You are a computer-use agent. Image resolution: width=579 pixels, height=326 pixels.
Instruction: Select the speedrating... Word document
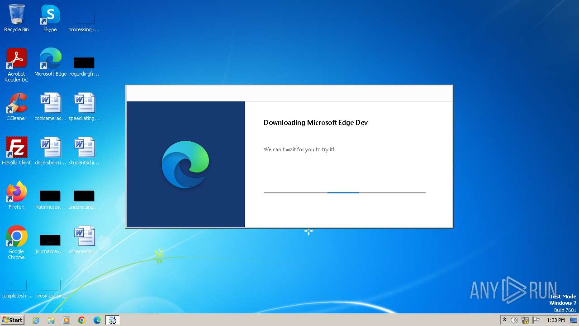click(x=84, y=107)
